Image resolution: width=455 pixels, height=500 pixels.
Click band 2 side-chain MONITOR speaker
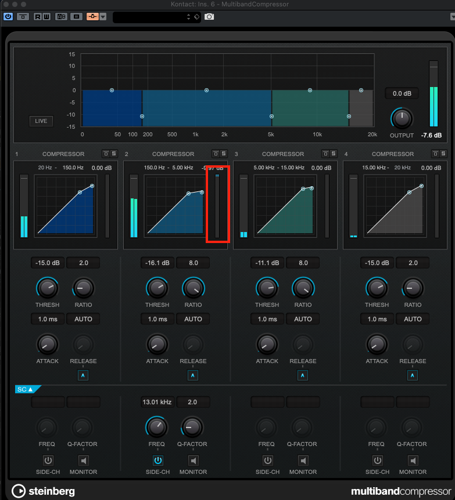pyautogui.click(x=194, y=461)
